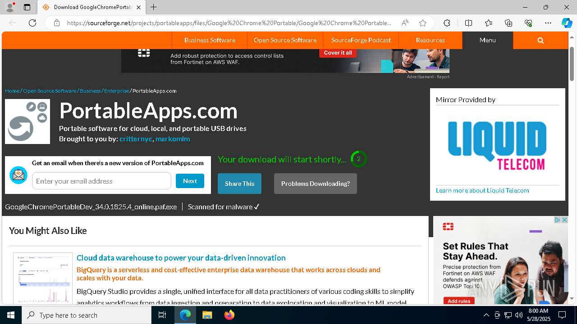The image size is (577, 324).
Task: Click the Advertisement Report link
Action: [x=428, y=76]
